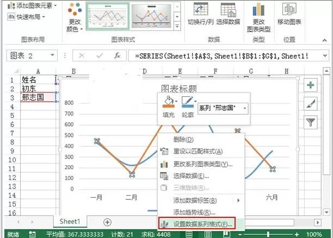Collapse the ribbon using the up chevron
Screen dimensions: 333x238
pos(324,40)
